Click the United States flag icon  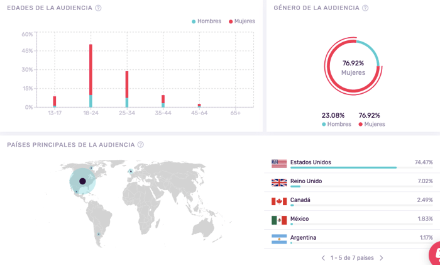[x=278, y=163]
